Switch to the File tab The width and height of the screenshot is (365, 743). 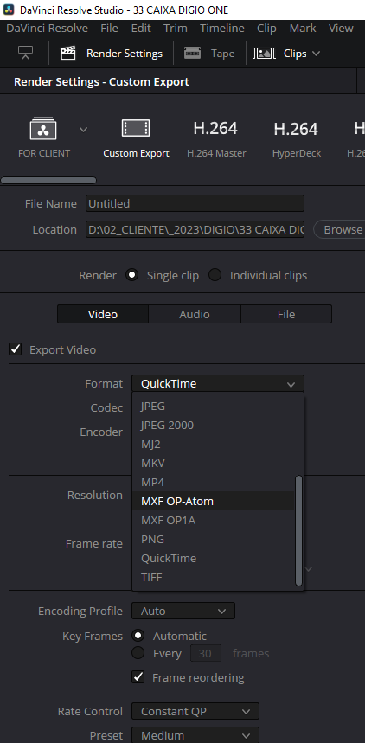[286, 314]
